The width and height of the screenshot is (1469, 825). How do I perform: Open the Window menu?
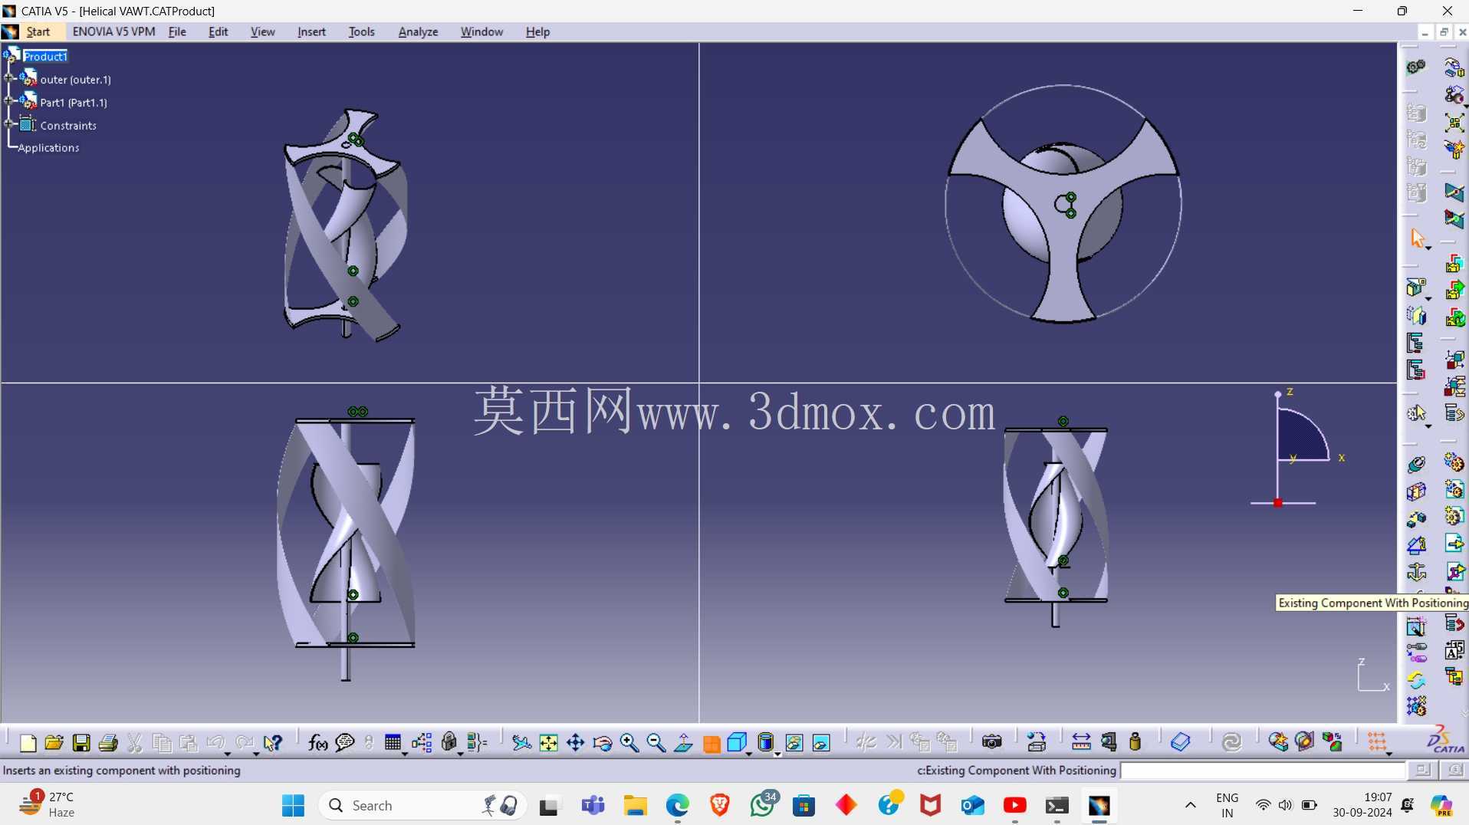tap(481, 31)
